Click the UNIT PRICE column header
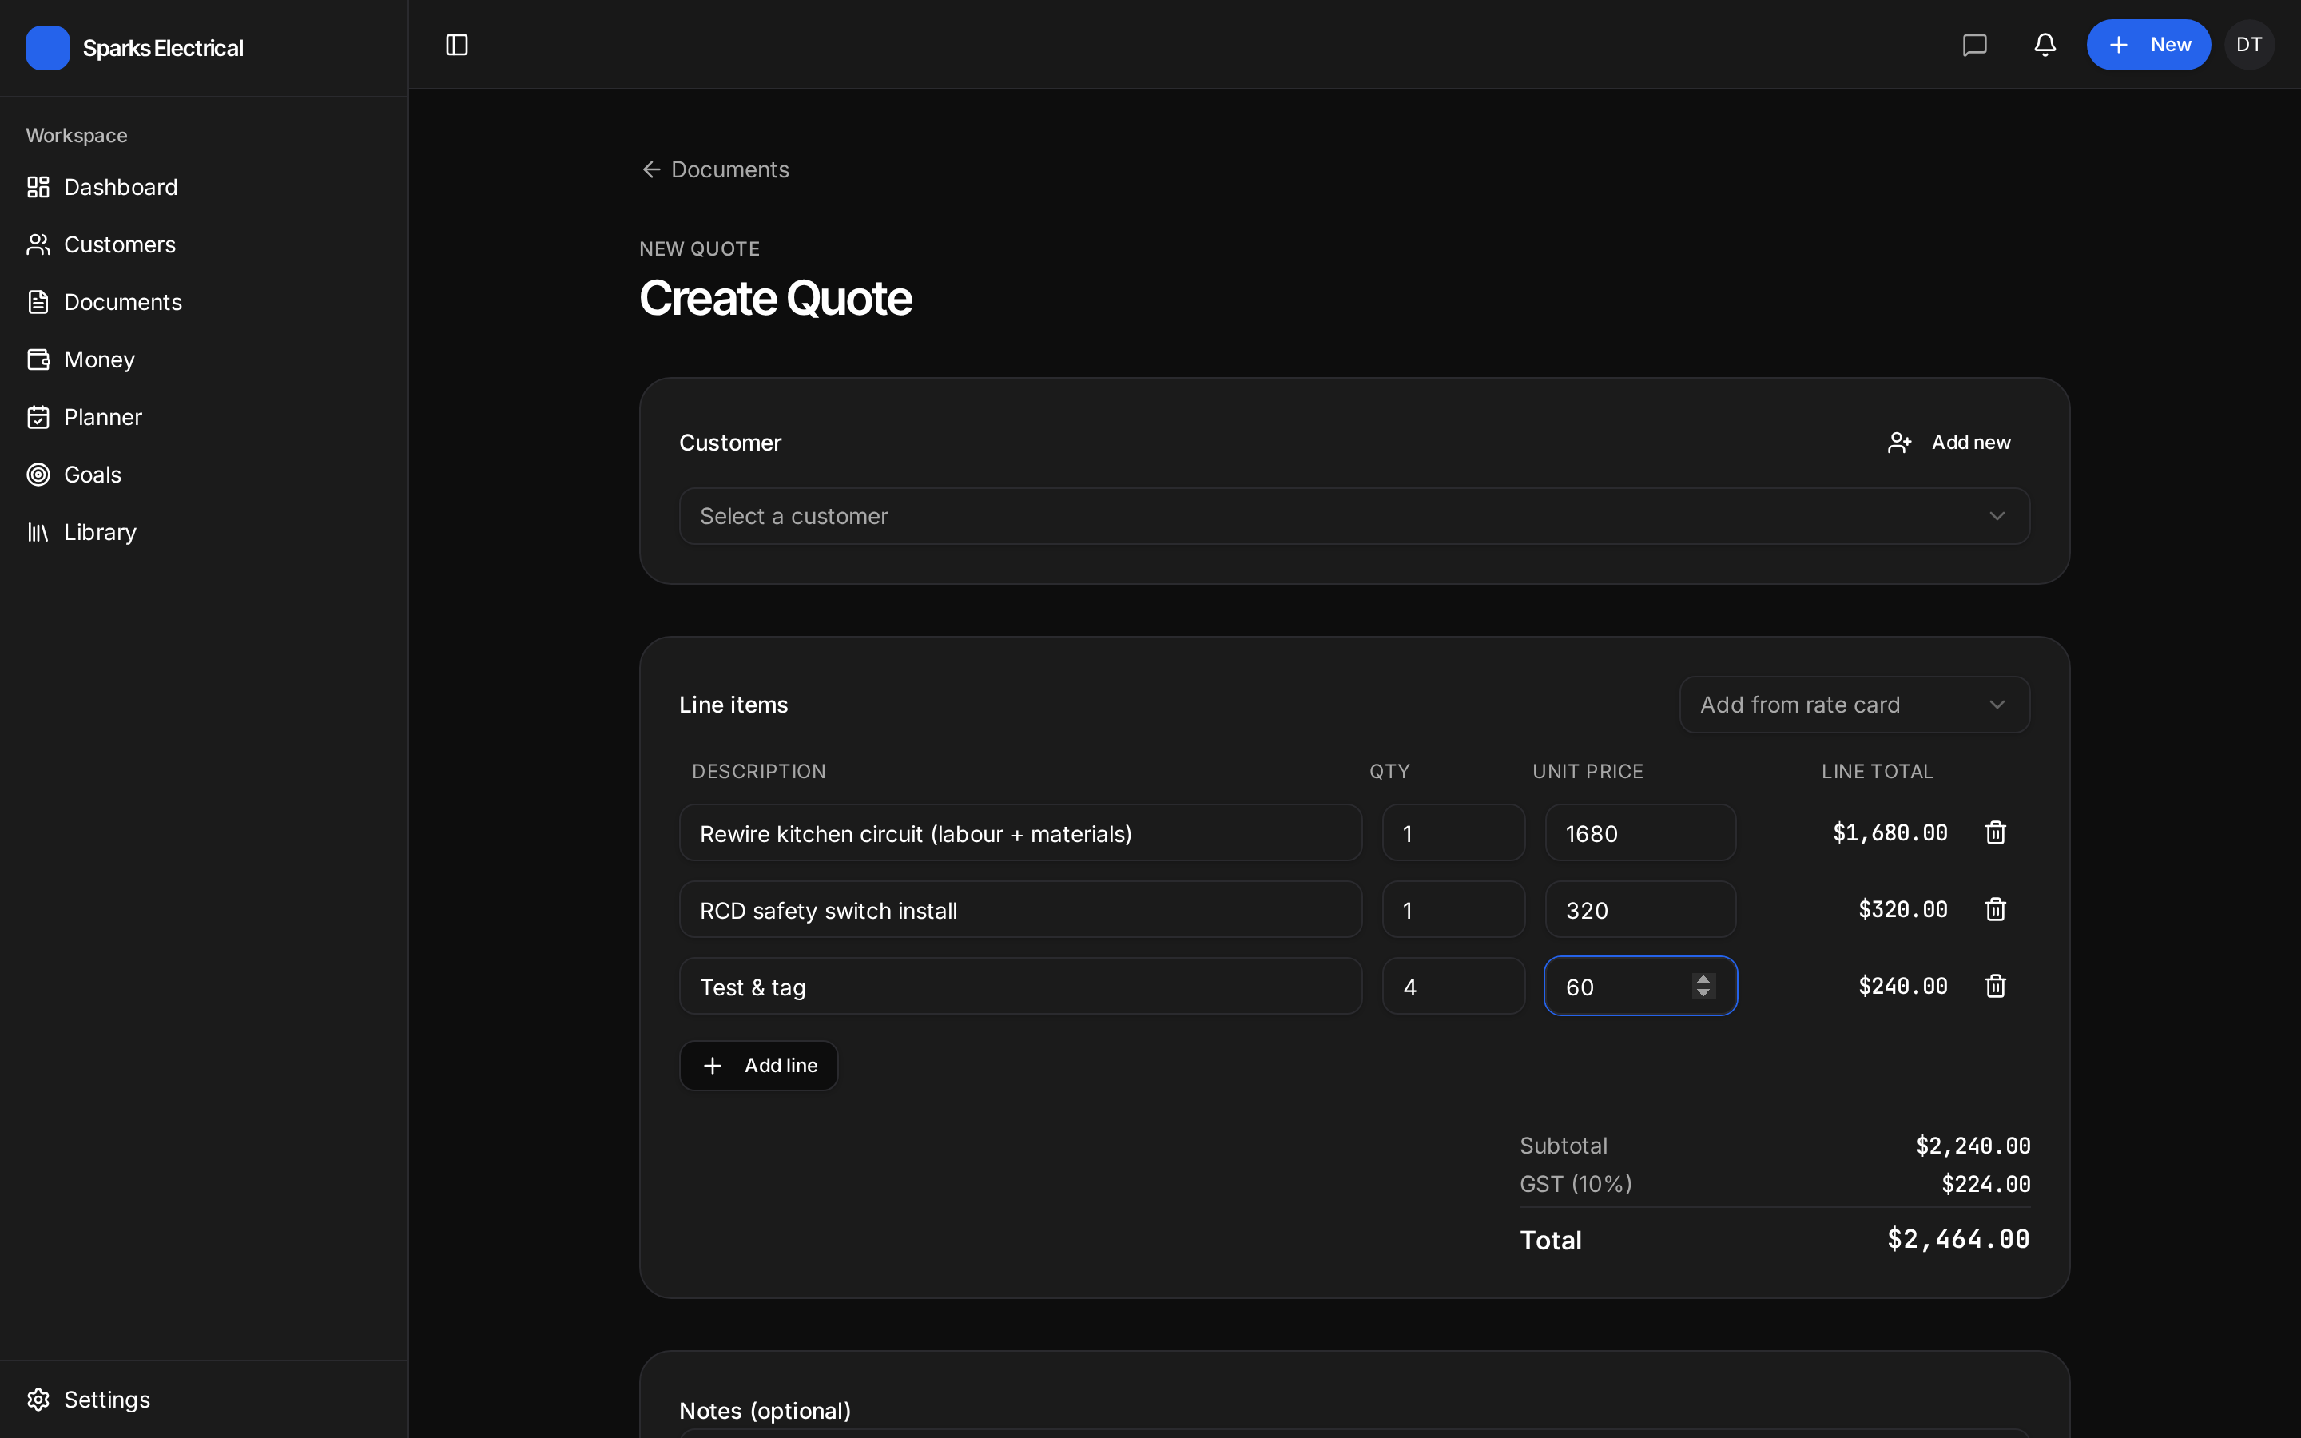The height and width of the screenshot is (1438, 2301). click(x=1587, y=771)
